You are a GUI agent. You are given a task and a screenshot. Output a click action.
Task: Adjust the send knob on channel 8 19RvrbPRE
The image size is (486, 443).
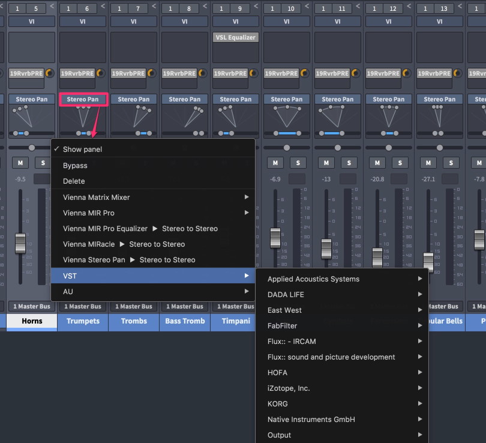click(203, 73)
